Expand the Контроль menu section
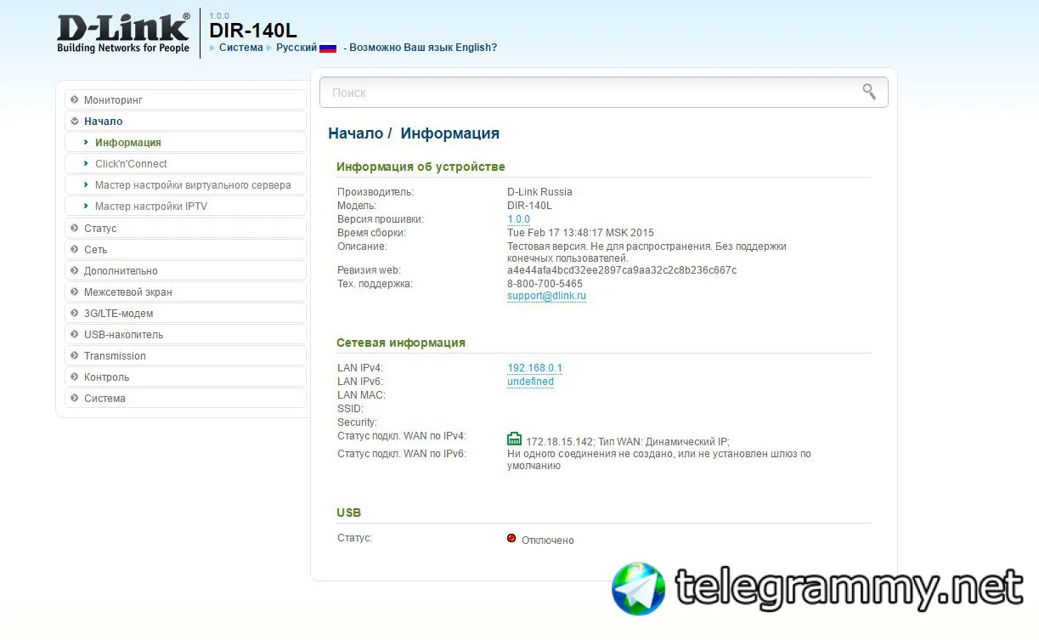1039x640 pixels. pos(185,377)
